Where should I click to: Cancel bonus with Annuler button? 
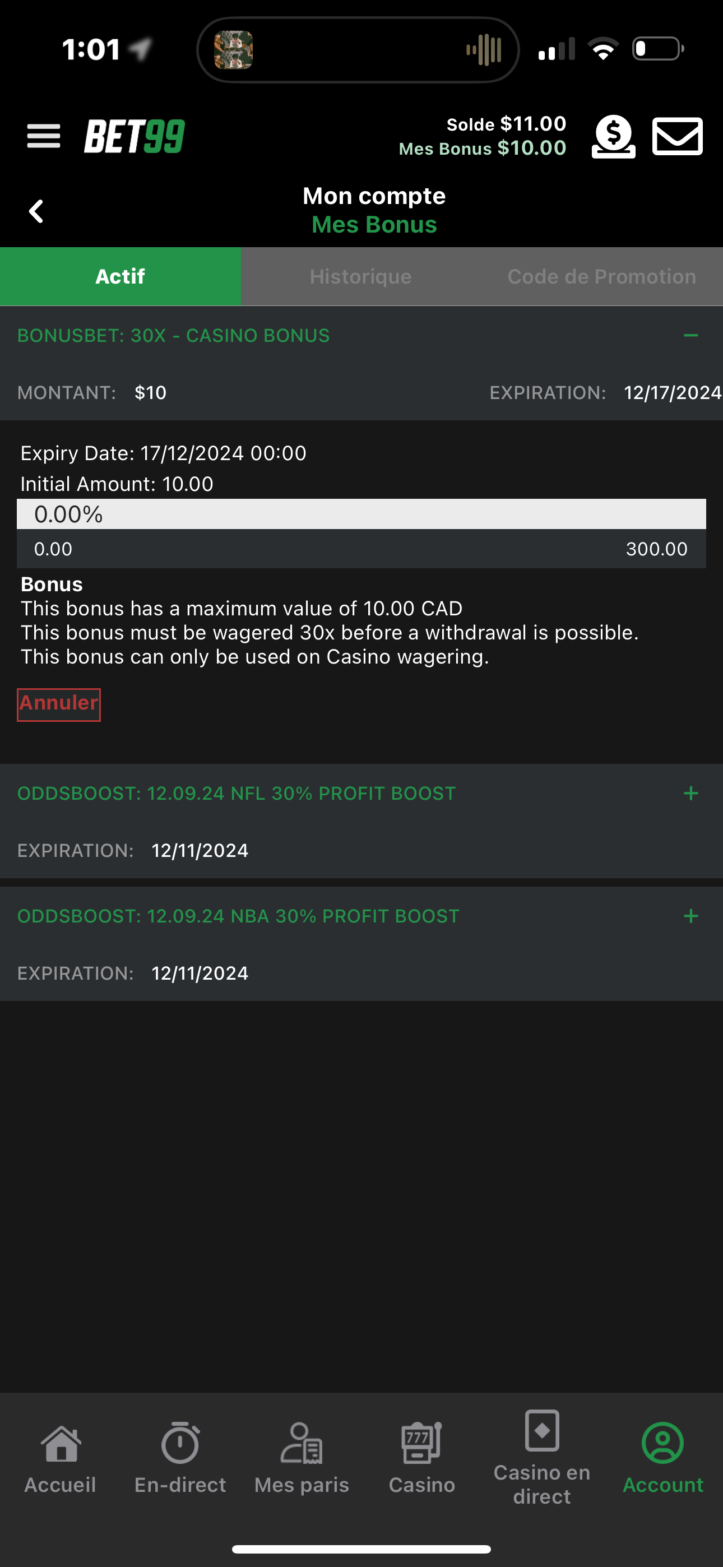59,704
